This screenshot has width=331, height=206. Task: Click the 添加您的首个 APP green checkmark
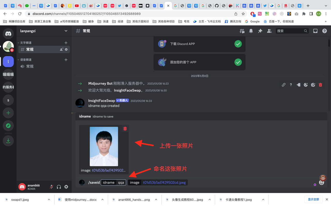point(238,62)
